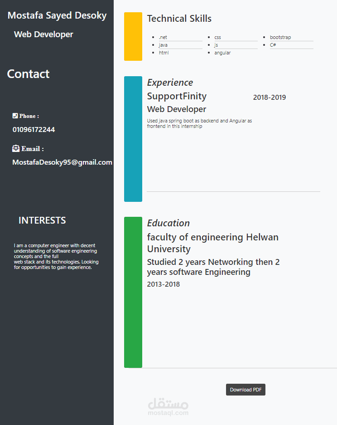Click the yellow Technical Skills color bar
Viewport: 337px width, 425px height.
click(x=133, y=37)
